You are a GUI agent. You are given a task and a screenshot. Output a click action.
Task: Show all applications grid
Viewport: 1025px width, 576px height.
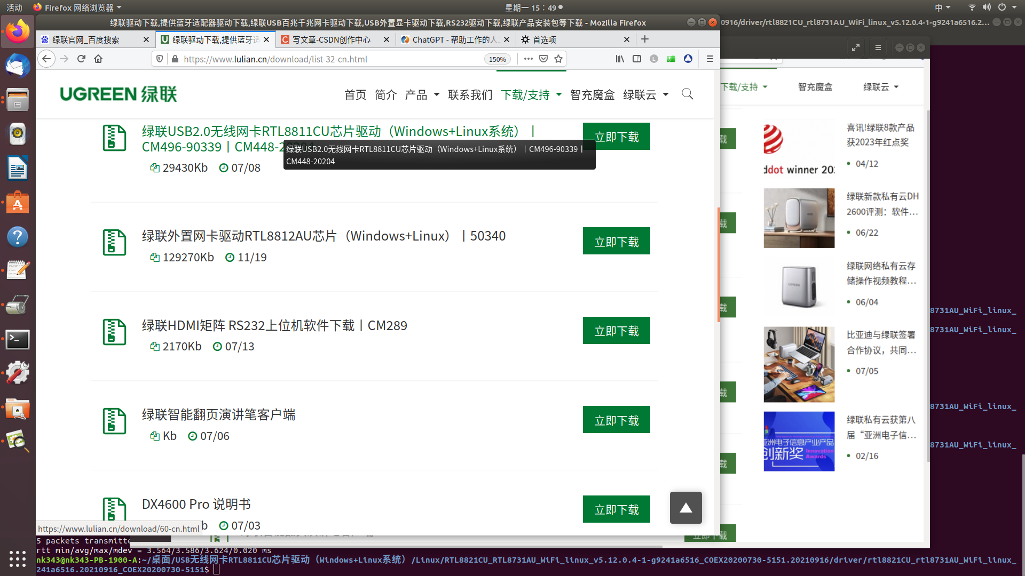tap(18, 558)
